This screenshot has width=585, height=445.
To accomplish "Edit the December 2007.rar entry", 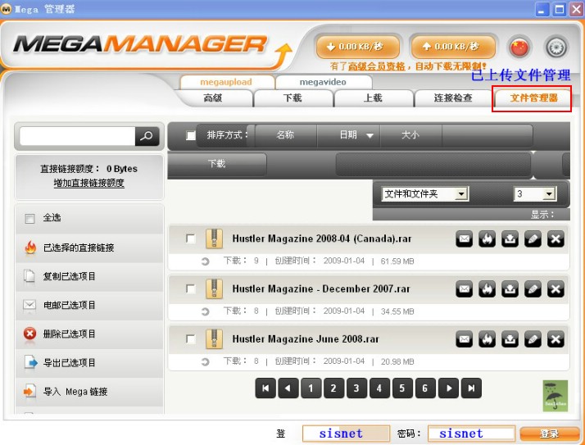I will [533, 289].
